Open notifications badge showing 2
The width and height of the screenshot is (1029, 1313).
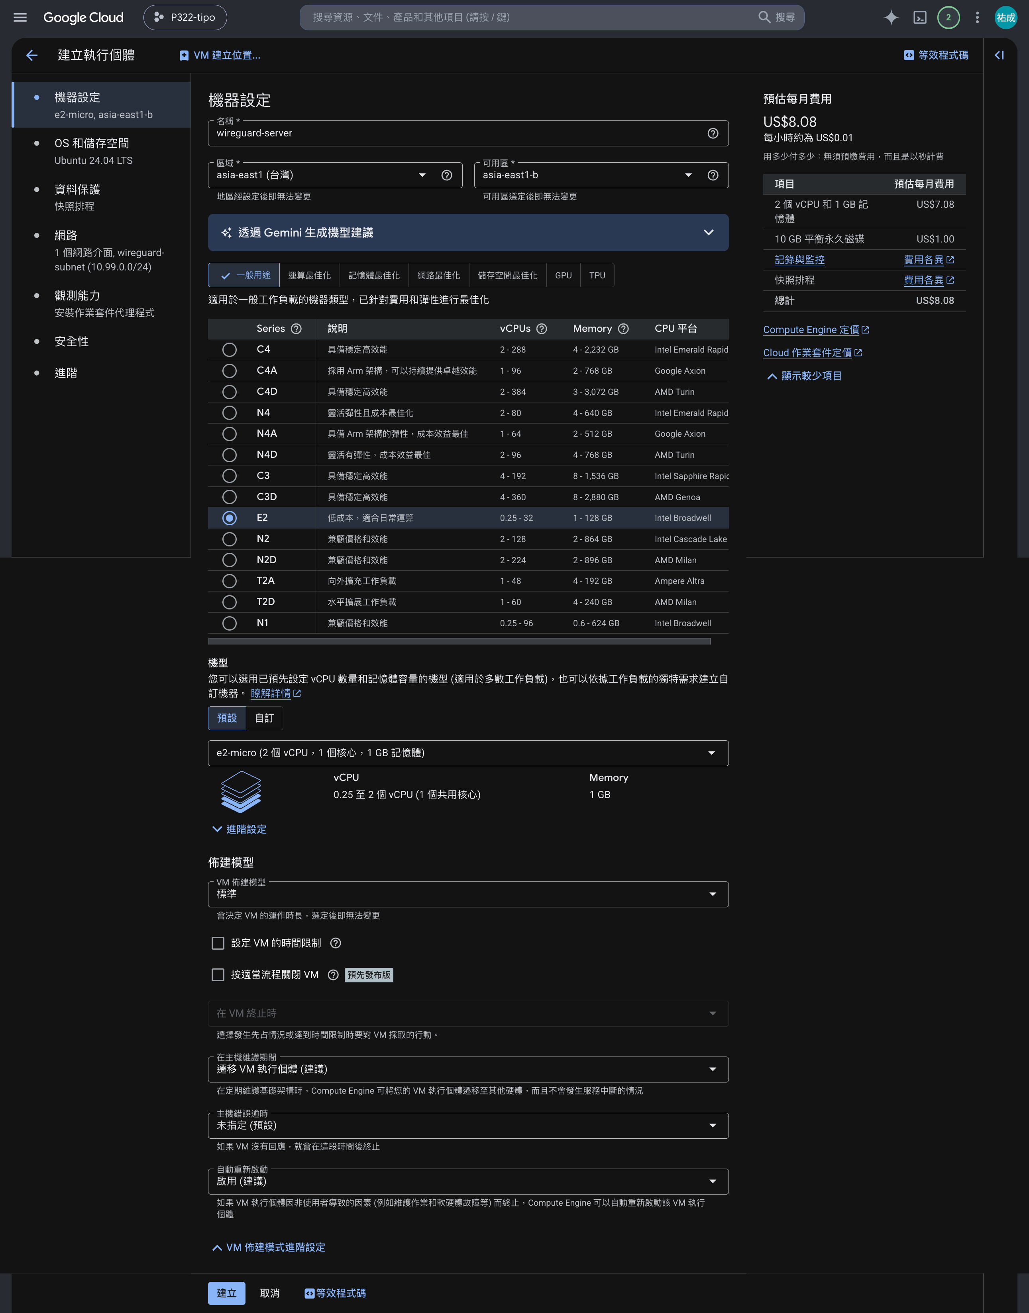pyautogui.click(x=948, y=18)
